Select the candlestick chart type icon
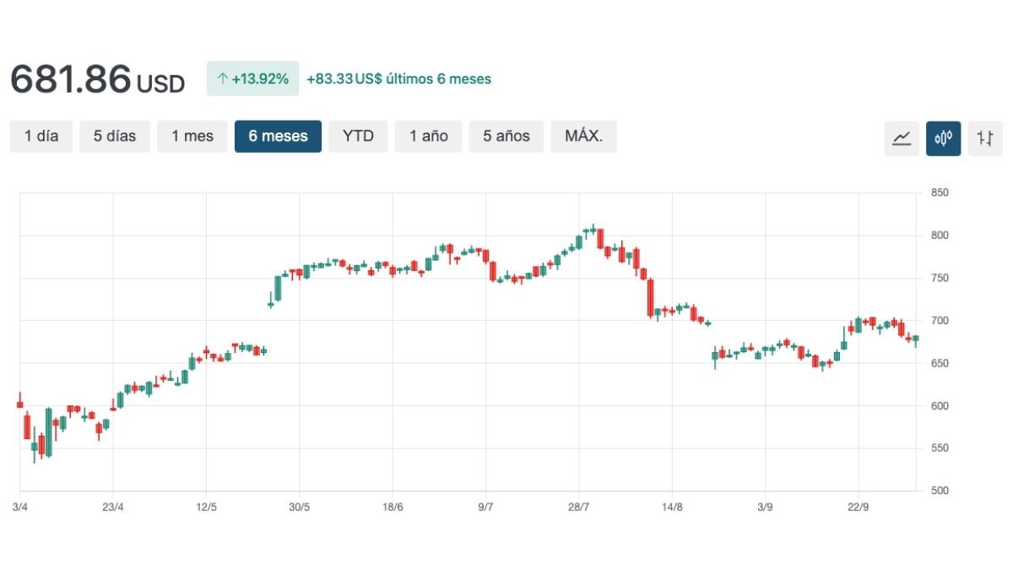 943,138
